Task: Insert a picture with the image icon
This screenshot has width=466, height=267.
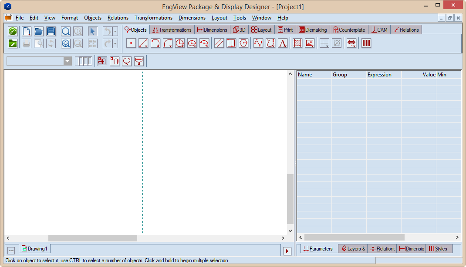Action: (310, 43)
